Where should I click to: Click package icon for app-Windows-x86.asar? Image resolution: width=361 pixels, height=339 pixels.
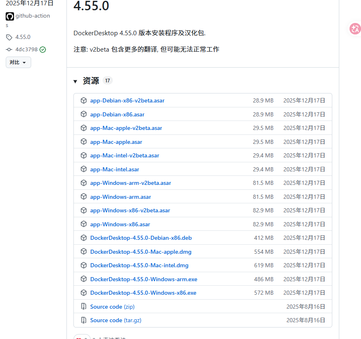coord(84,224)
